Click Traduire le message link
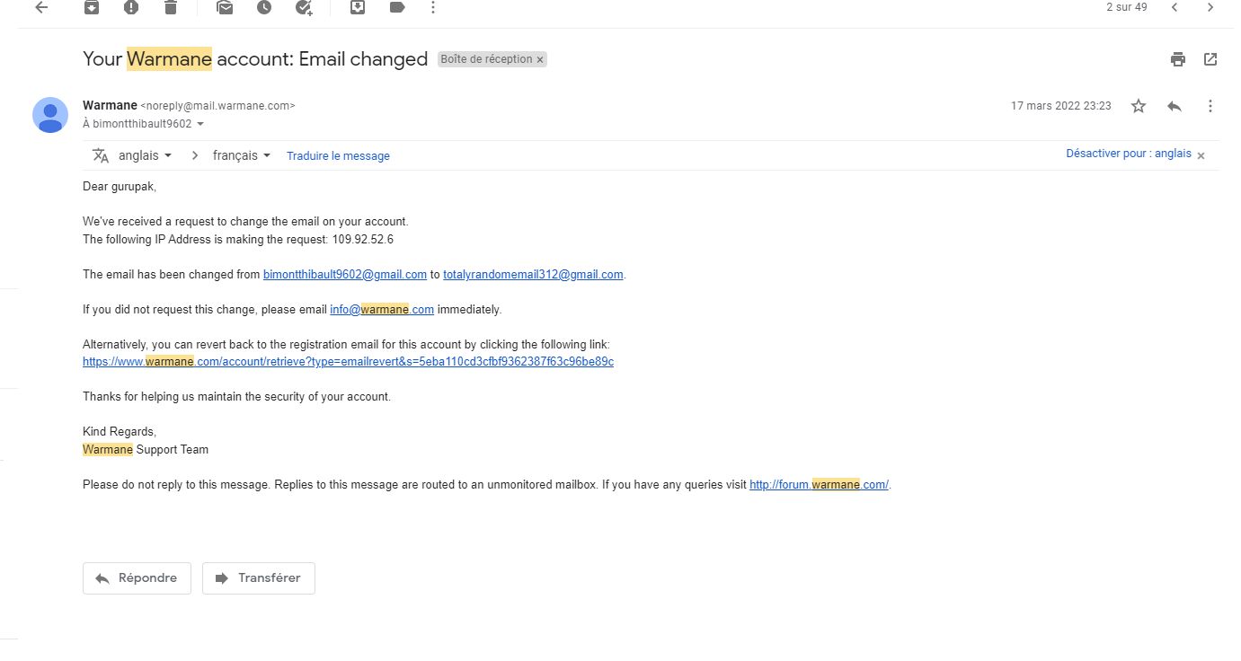 coord(338,155)
